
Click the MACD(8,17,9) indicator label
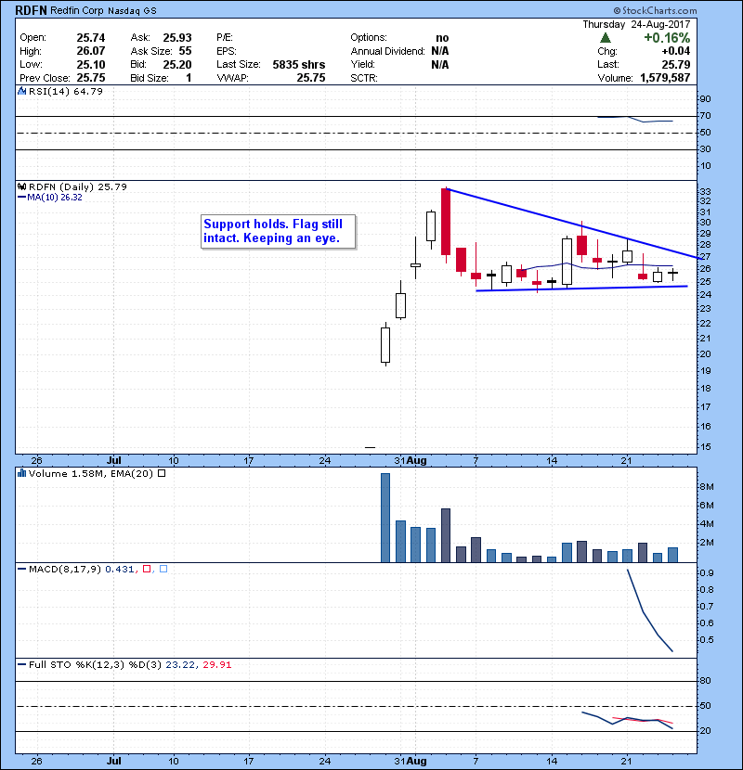tap(65, 569)
